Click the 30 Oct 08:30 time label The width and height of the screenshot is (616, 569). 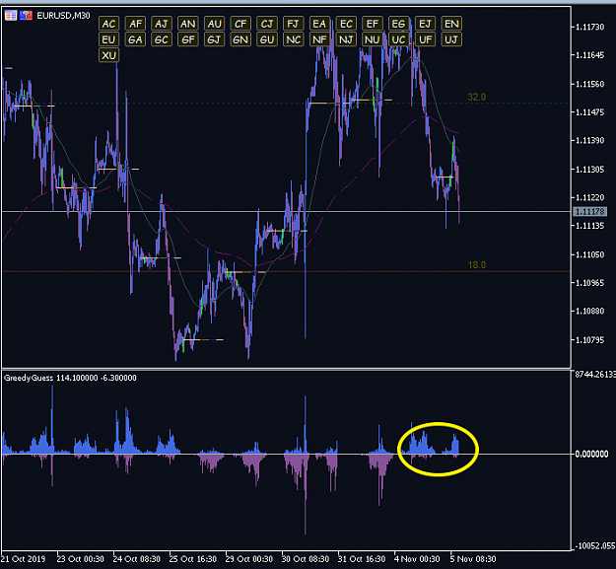pos(306,559)
